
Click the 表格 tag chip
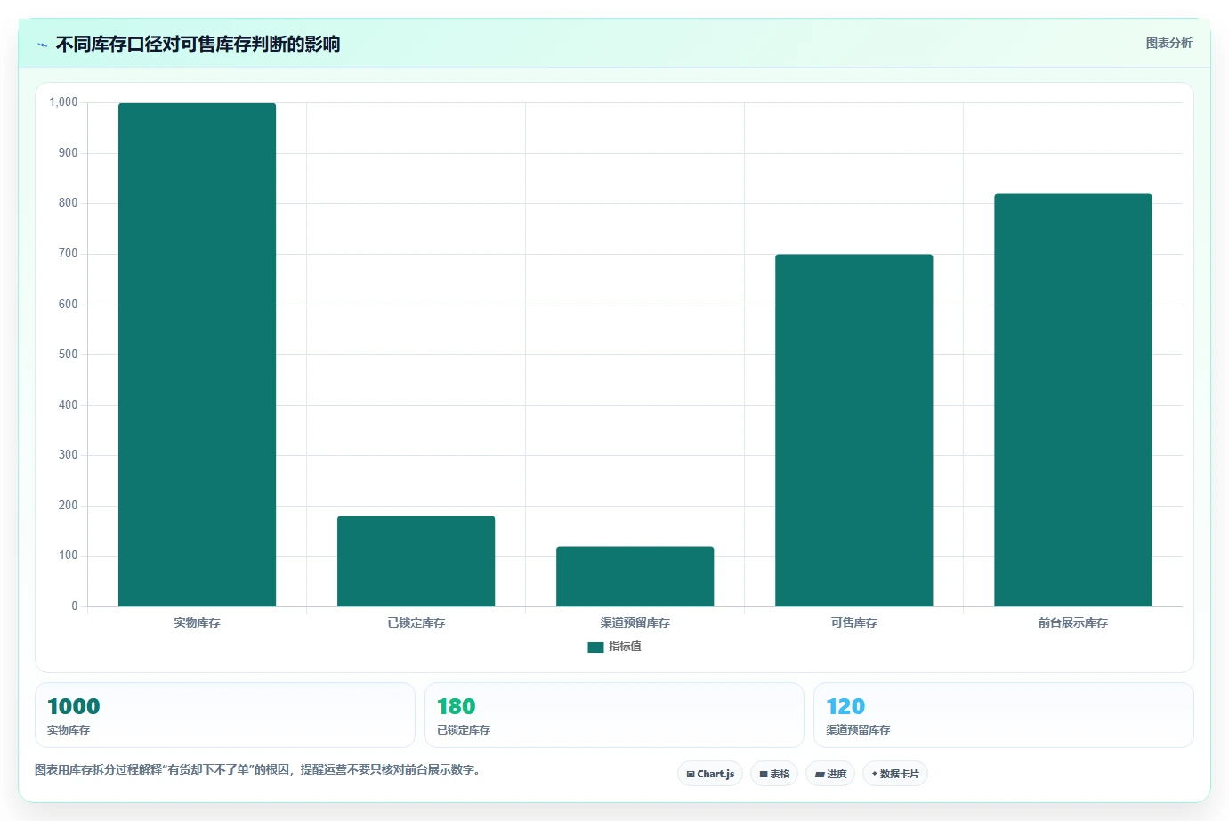(774, 774)
